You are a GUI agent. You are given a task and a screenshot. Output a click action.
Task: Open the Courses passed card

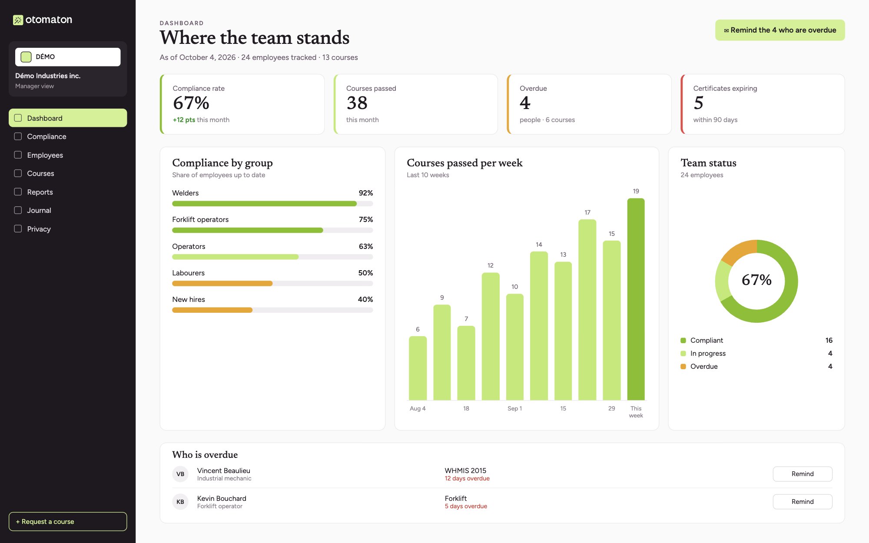(415, 104)
